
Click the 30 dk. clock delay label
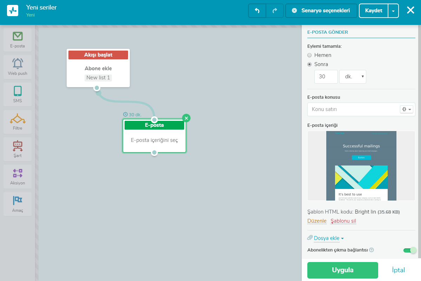click(132, 115)
